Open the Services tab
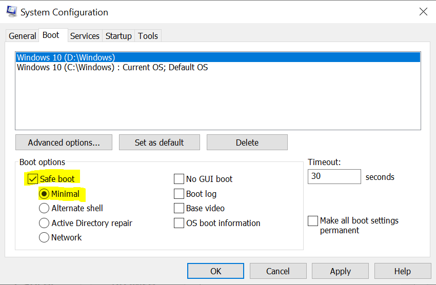Viewport: 436px width, 285px height. [x=85, y=36]
